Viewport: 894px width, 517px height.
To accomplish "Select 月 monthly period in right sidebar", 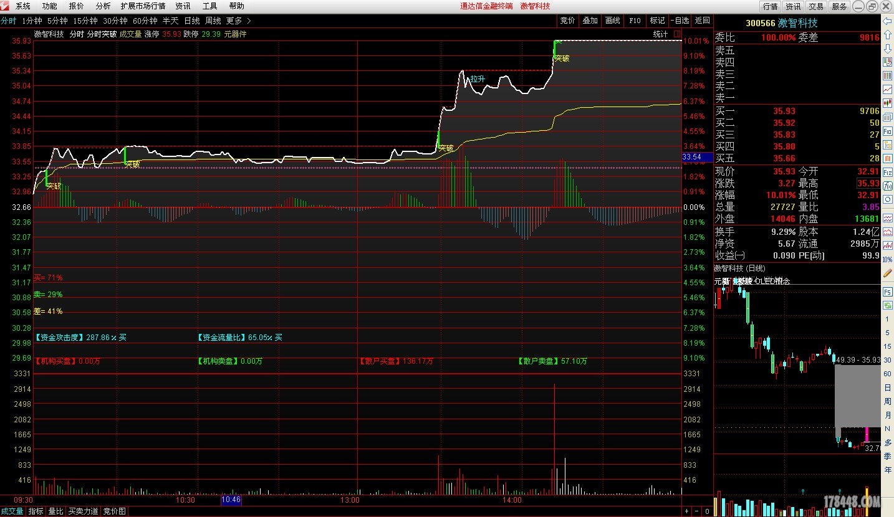I will click(x=887, y=414).
